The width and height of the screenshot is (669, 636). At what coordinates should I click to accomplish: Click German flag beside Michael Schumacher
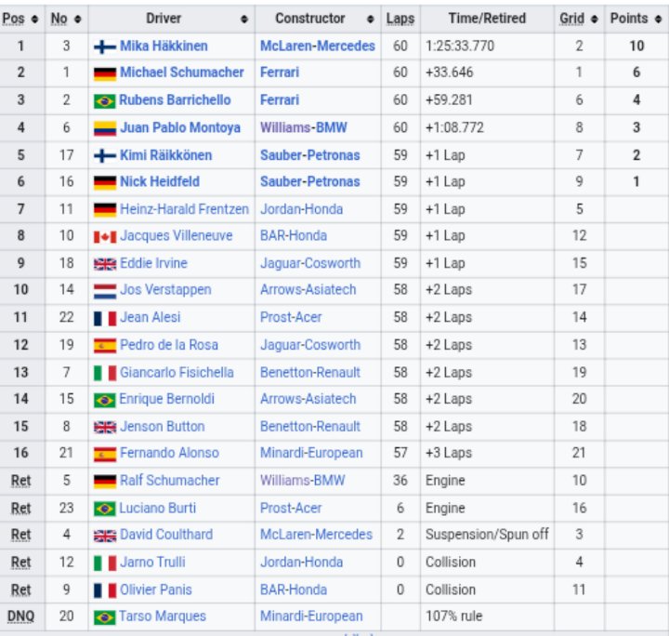coord(105,73)
